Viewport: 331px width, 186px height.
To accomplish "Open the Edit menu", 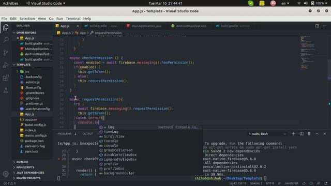I will (13, 19).
